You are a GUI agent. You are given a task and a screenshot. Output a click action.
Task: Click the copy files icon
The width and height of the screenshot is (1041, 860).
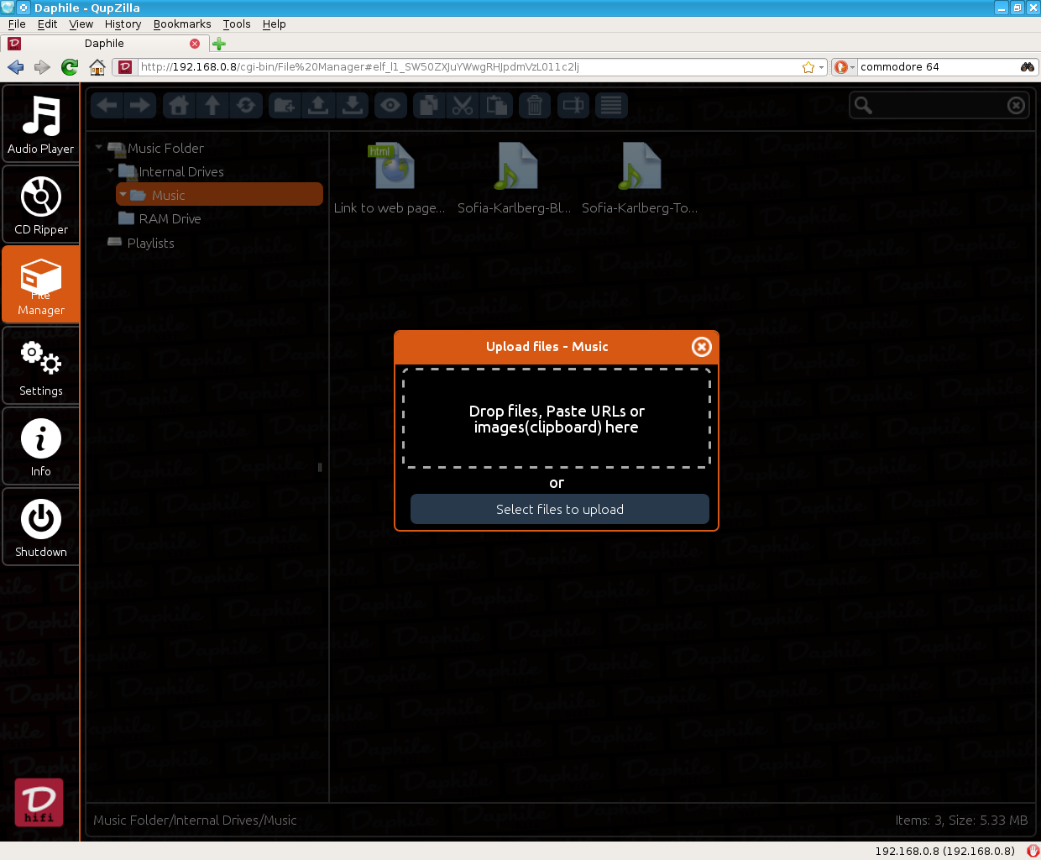[429, 105]
